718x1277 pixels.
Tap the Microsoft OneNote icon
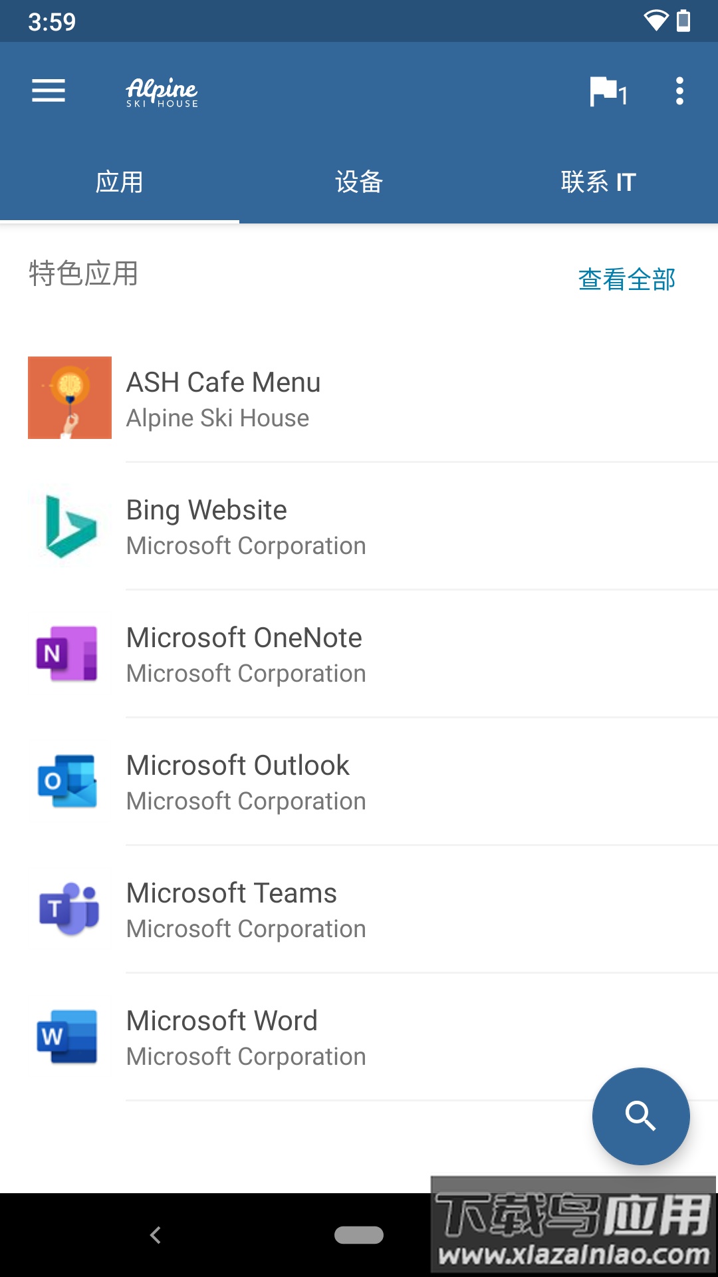click(x=67, y=654)
